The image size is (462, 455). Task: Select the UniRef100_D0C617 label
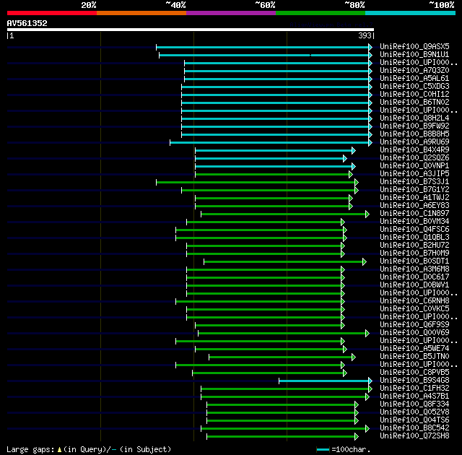click(414, 277)
